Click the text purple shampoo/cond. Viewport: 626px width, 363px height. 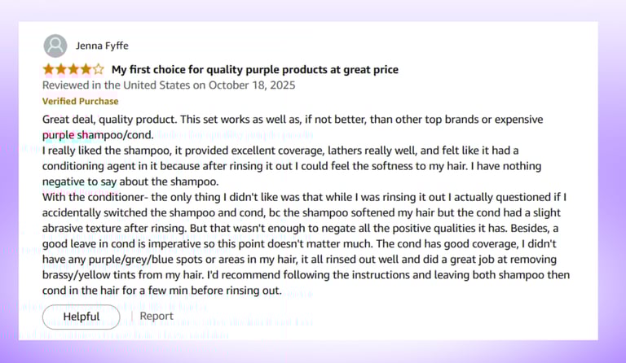pyautogui.click(x=98, y=135)
